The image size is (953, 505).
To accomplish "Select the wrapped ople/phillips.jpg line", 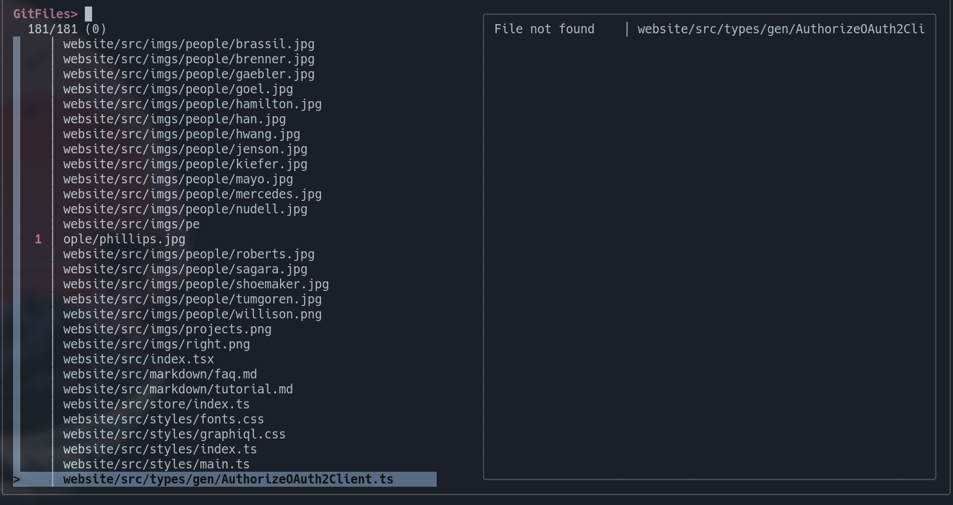I will (x=124, y=239).
